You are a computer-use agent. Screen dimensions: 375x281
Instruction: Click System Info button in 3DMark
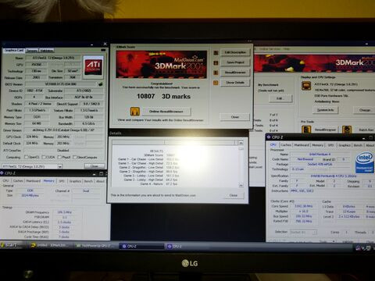click(x=325, y=110)
